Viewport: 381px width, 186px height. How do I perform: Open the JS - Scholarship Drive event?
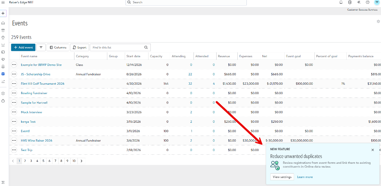36,74
